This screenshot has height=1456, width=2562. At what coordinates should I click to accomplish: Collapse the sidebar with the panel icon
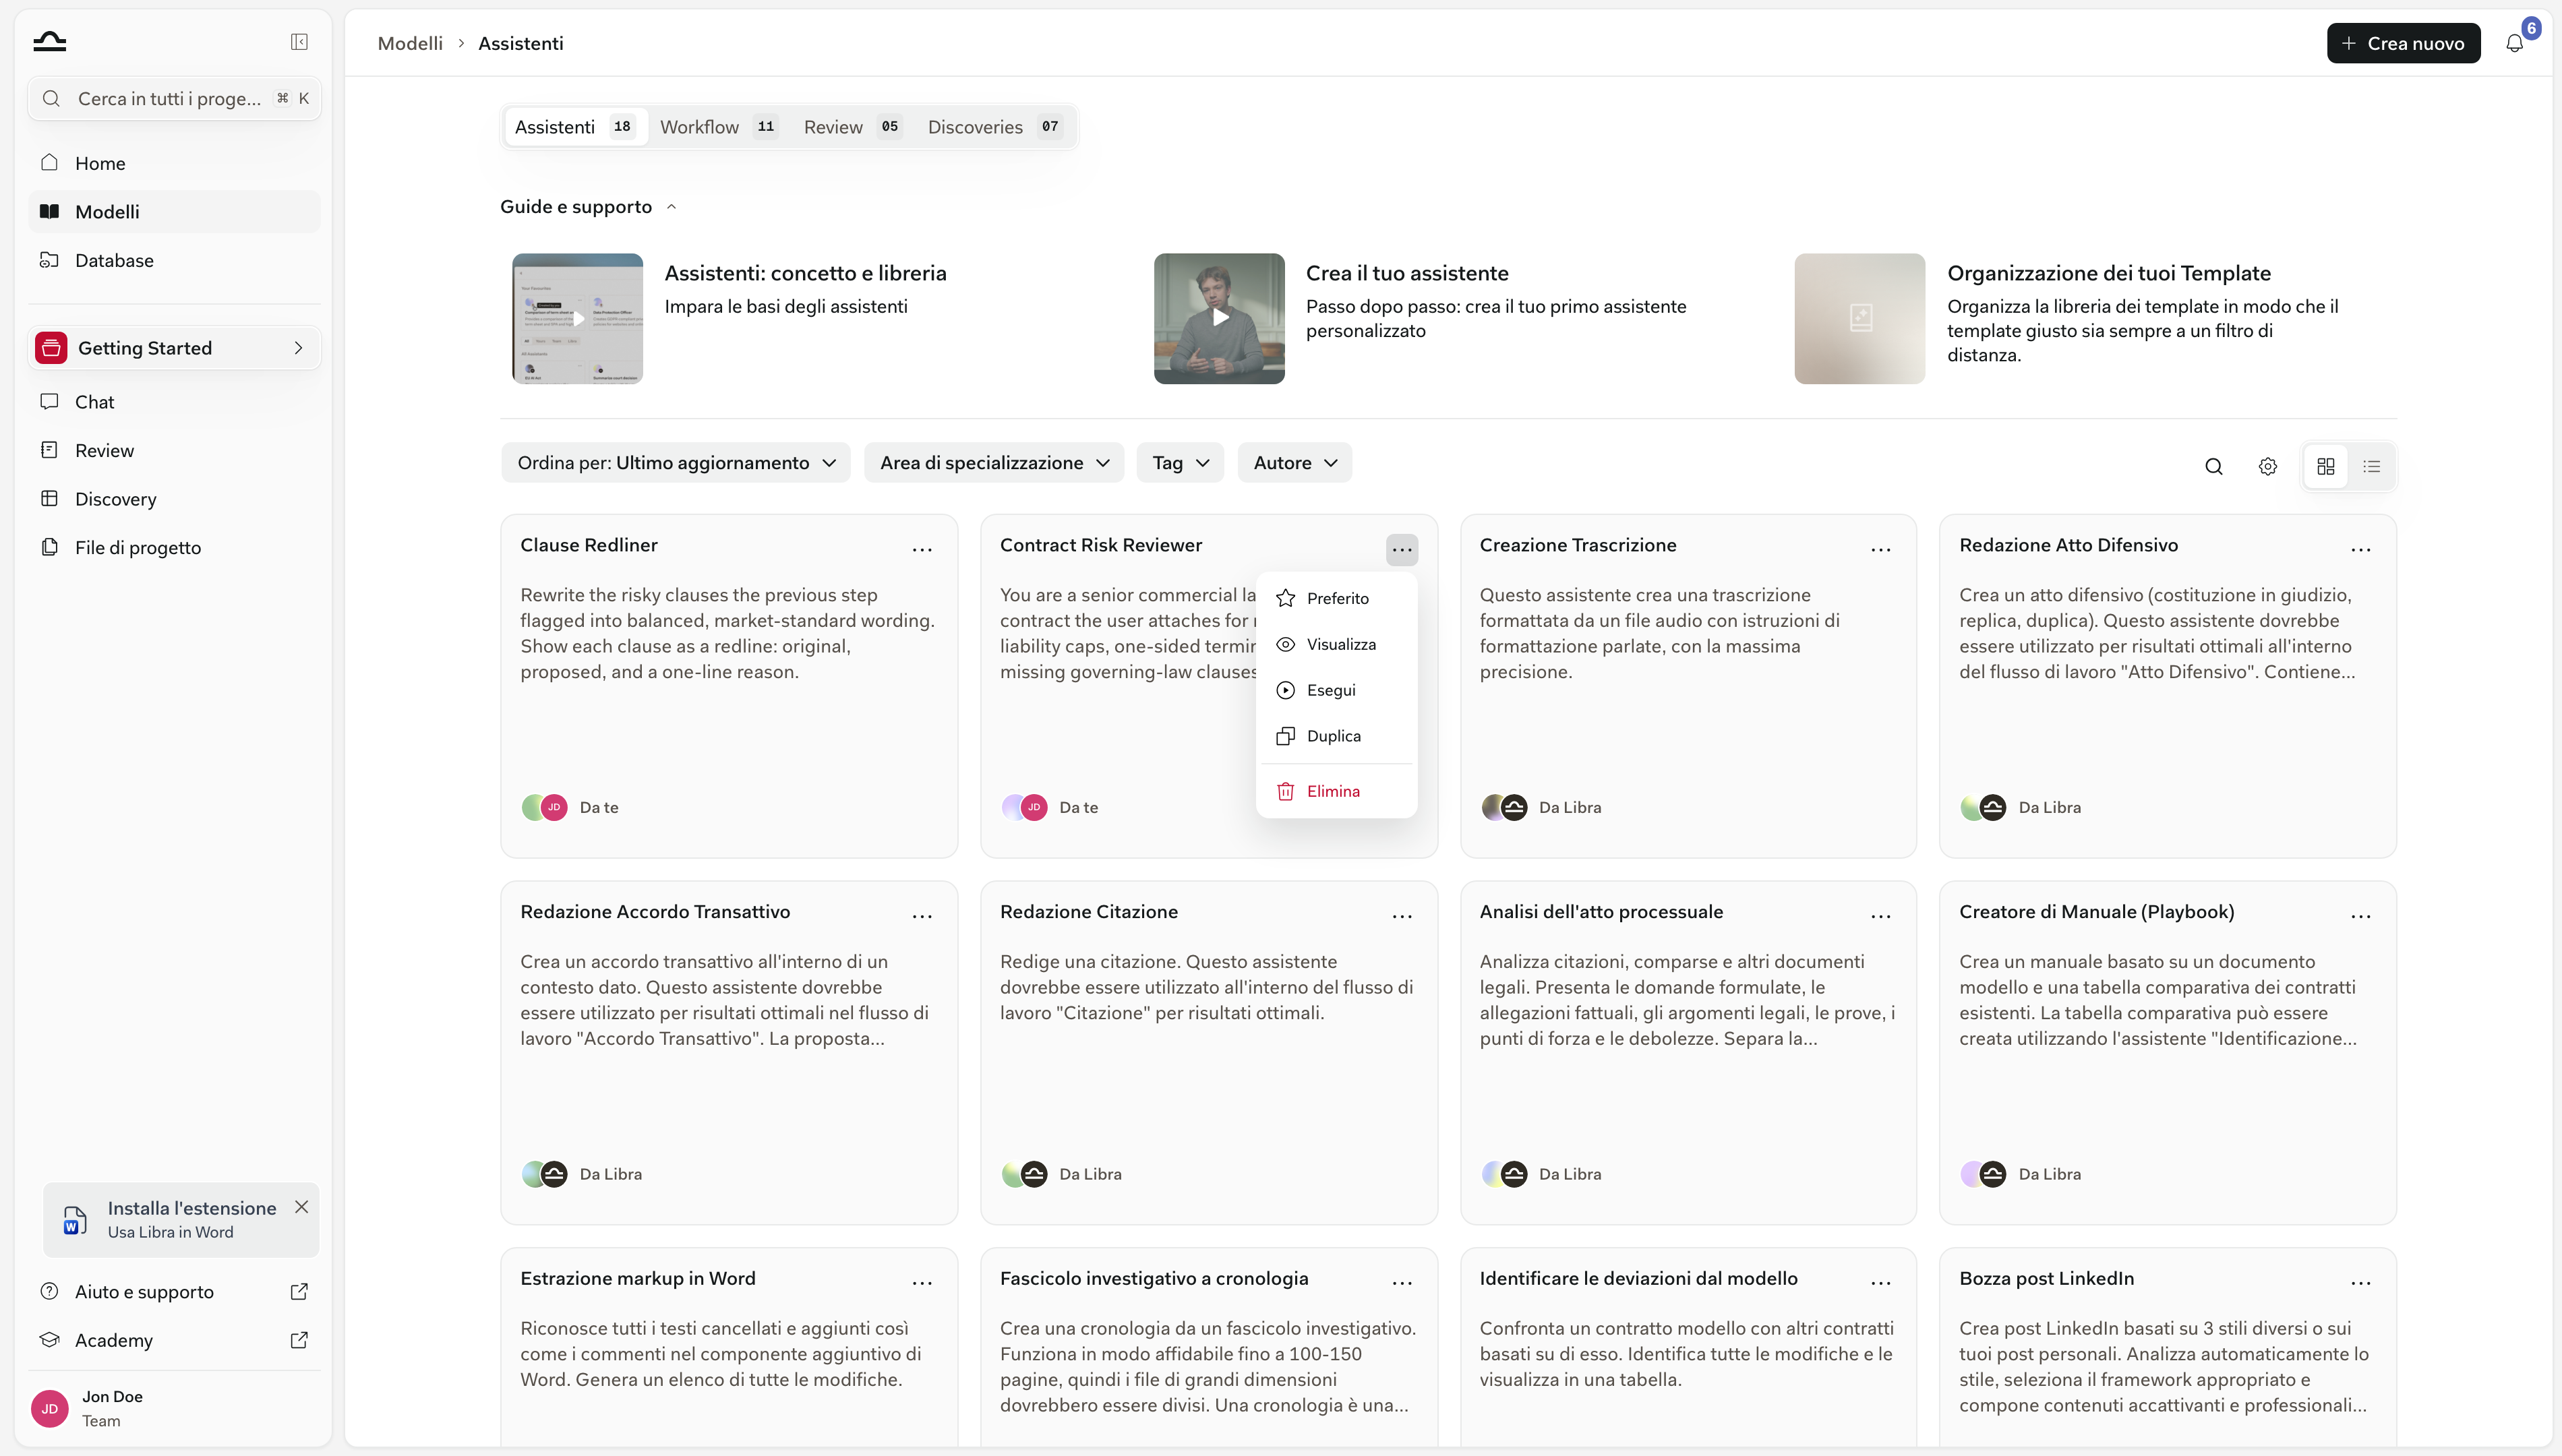(299, 42)
